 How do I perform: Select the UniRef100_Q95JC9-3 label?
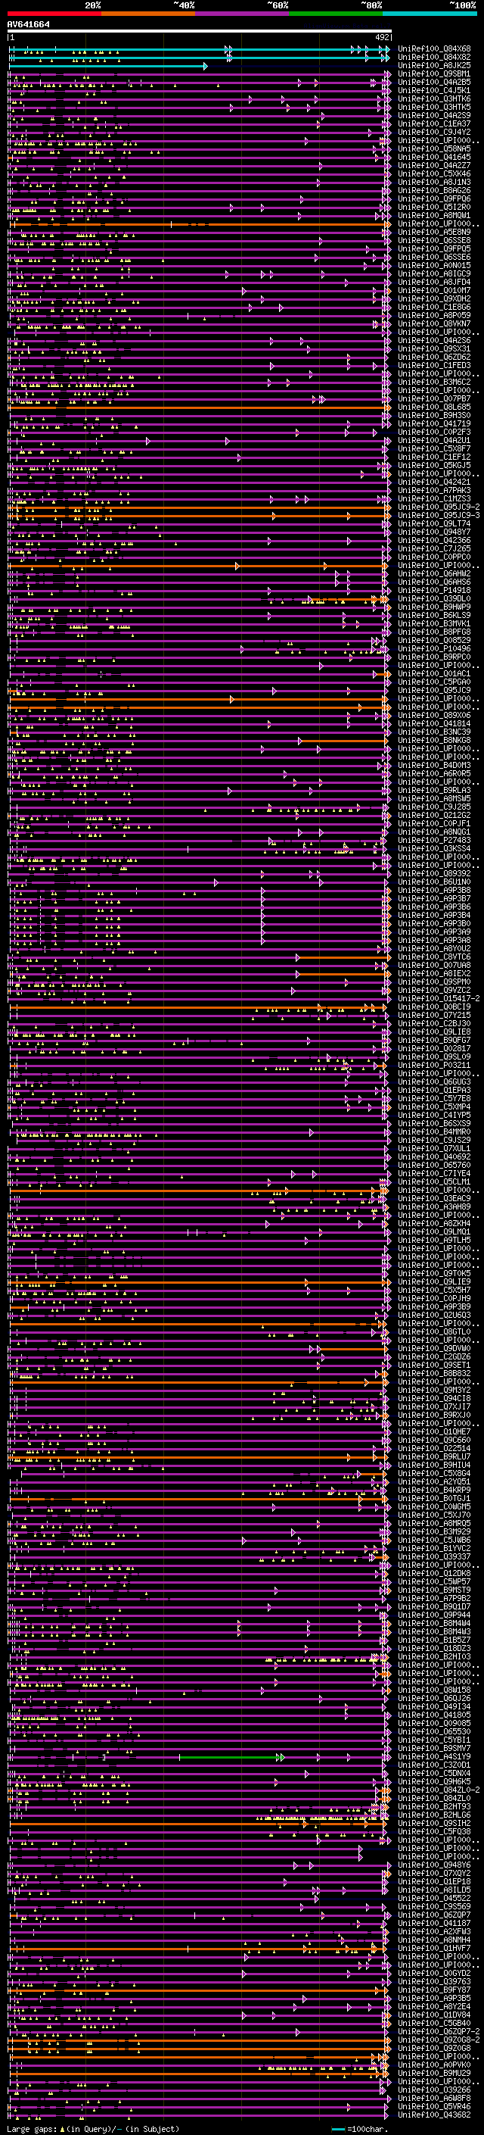coord(439,516)
